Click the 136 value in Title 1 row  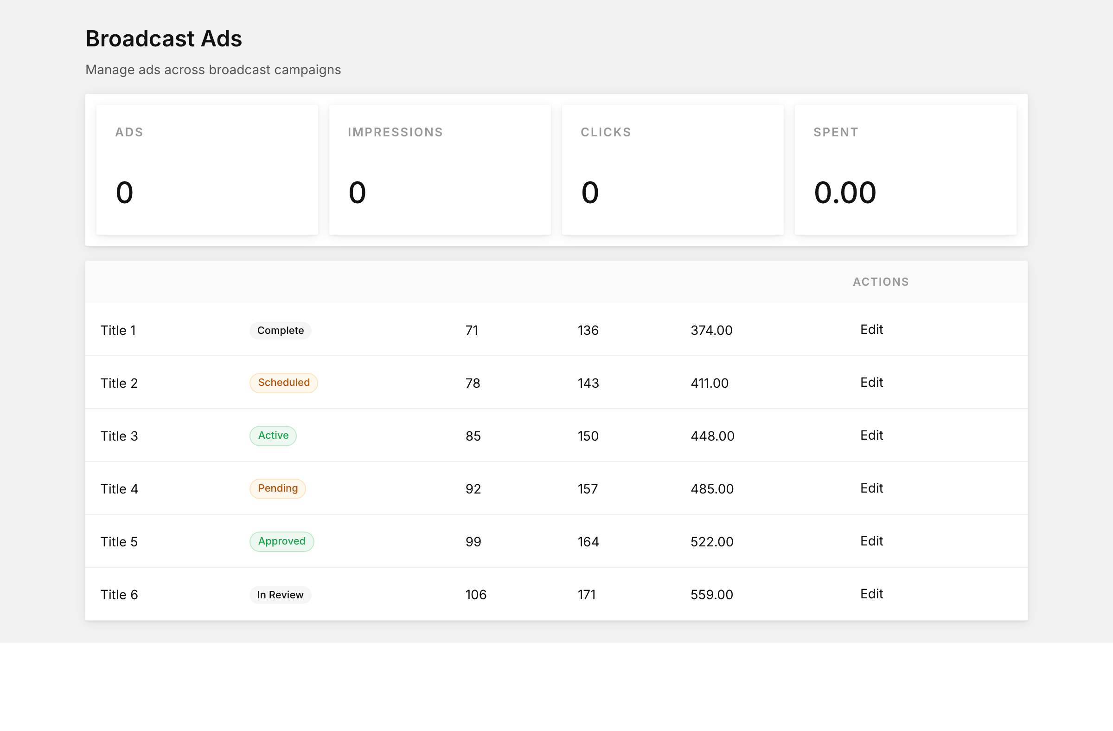(x=588, y=330)
